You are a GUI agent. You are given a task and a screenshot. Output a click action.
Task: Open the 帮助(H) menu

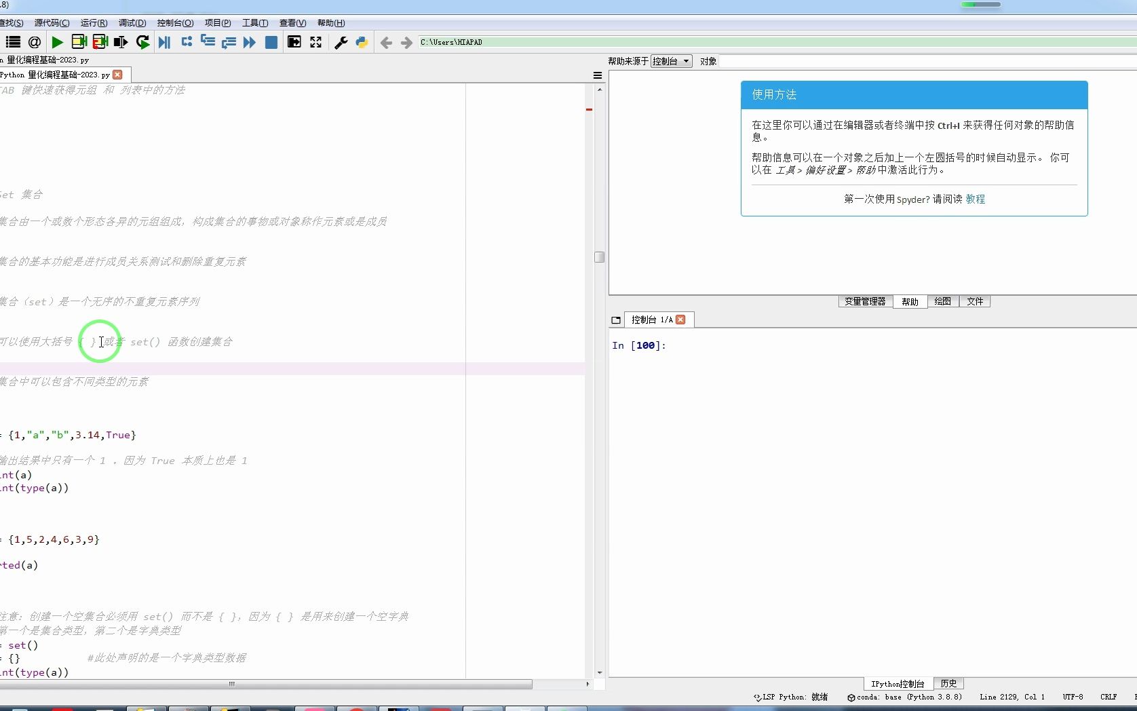click(331, 23)
